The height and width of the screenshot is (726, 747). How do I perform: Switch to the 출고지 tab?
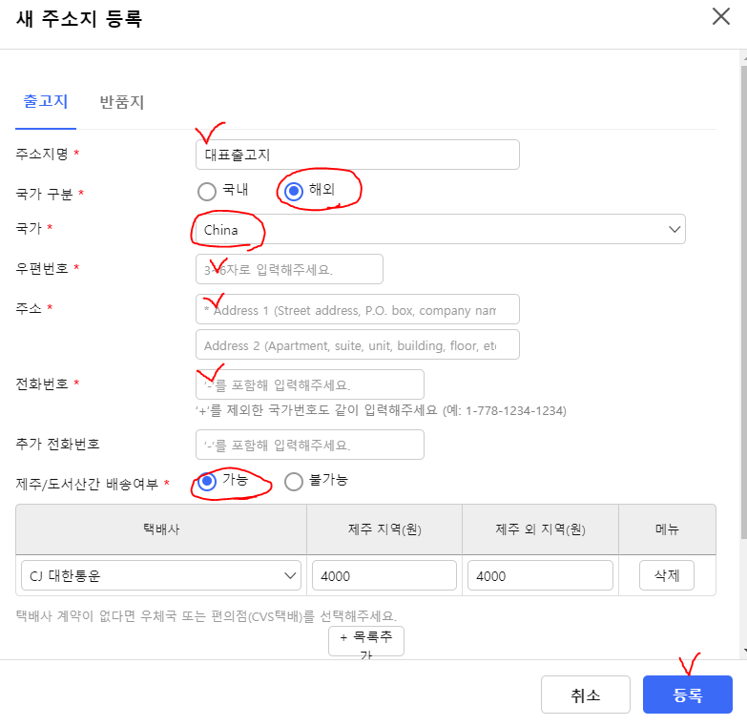pyautogui.click(x=46, y=101)
